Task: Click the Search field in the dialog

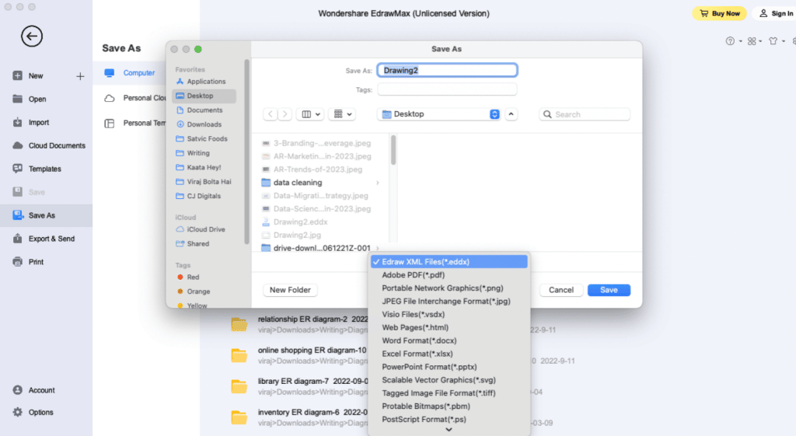Action: pyautogui.click(x=585, y=114)
